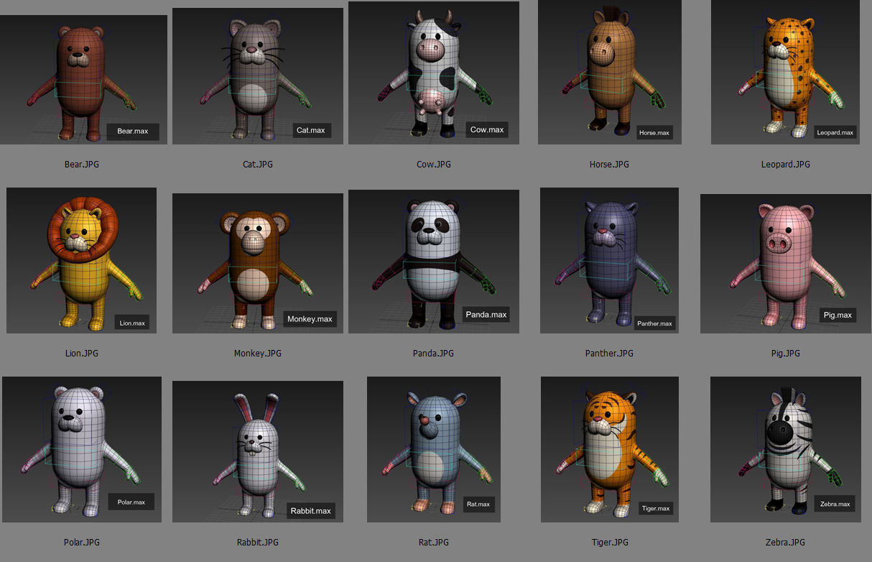Select the Panda character thumbnail
Viewport: 872px width, 562px height.
434,262
